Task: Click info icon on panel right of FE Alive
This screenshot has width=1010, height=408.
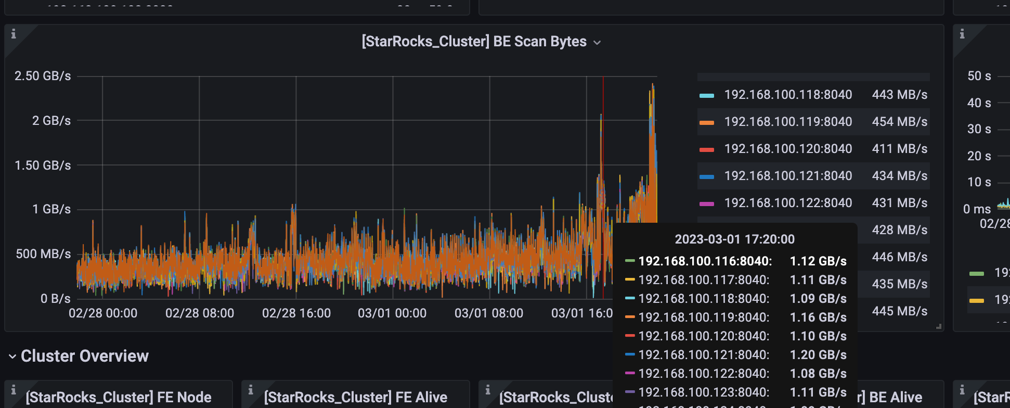Action: 488,390
